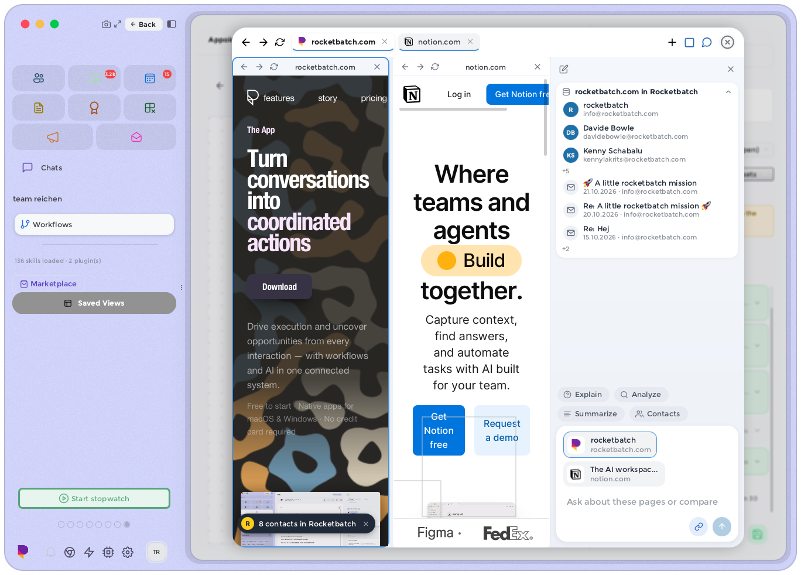The height and width of the screenshot is (575, 801).
Task: Toggle the sidebar panel layout icon
Action: (172, 24)
